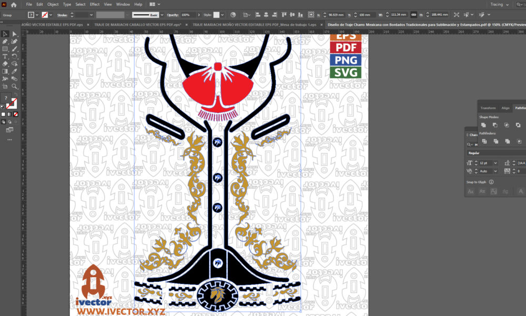The width and height of the screenshot is (526, 316).
Task: Set paint mode to None
Action: 15,115
